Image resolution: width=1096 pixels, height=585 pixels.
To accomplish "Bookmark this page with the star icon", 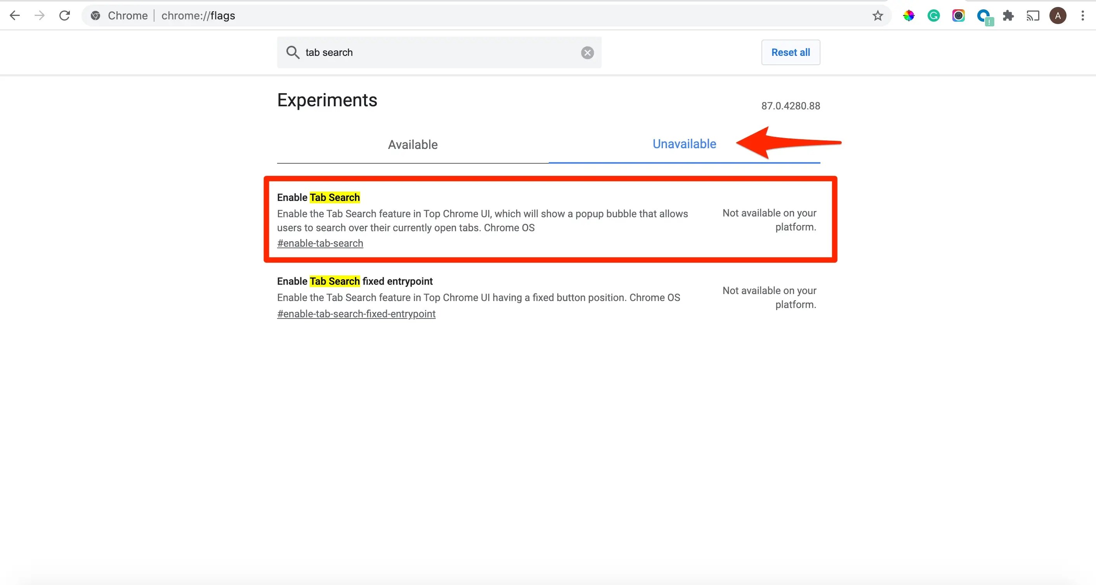I will (x=878, y=16).
